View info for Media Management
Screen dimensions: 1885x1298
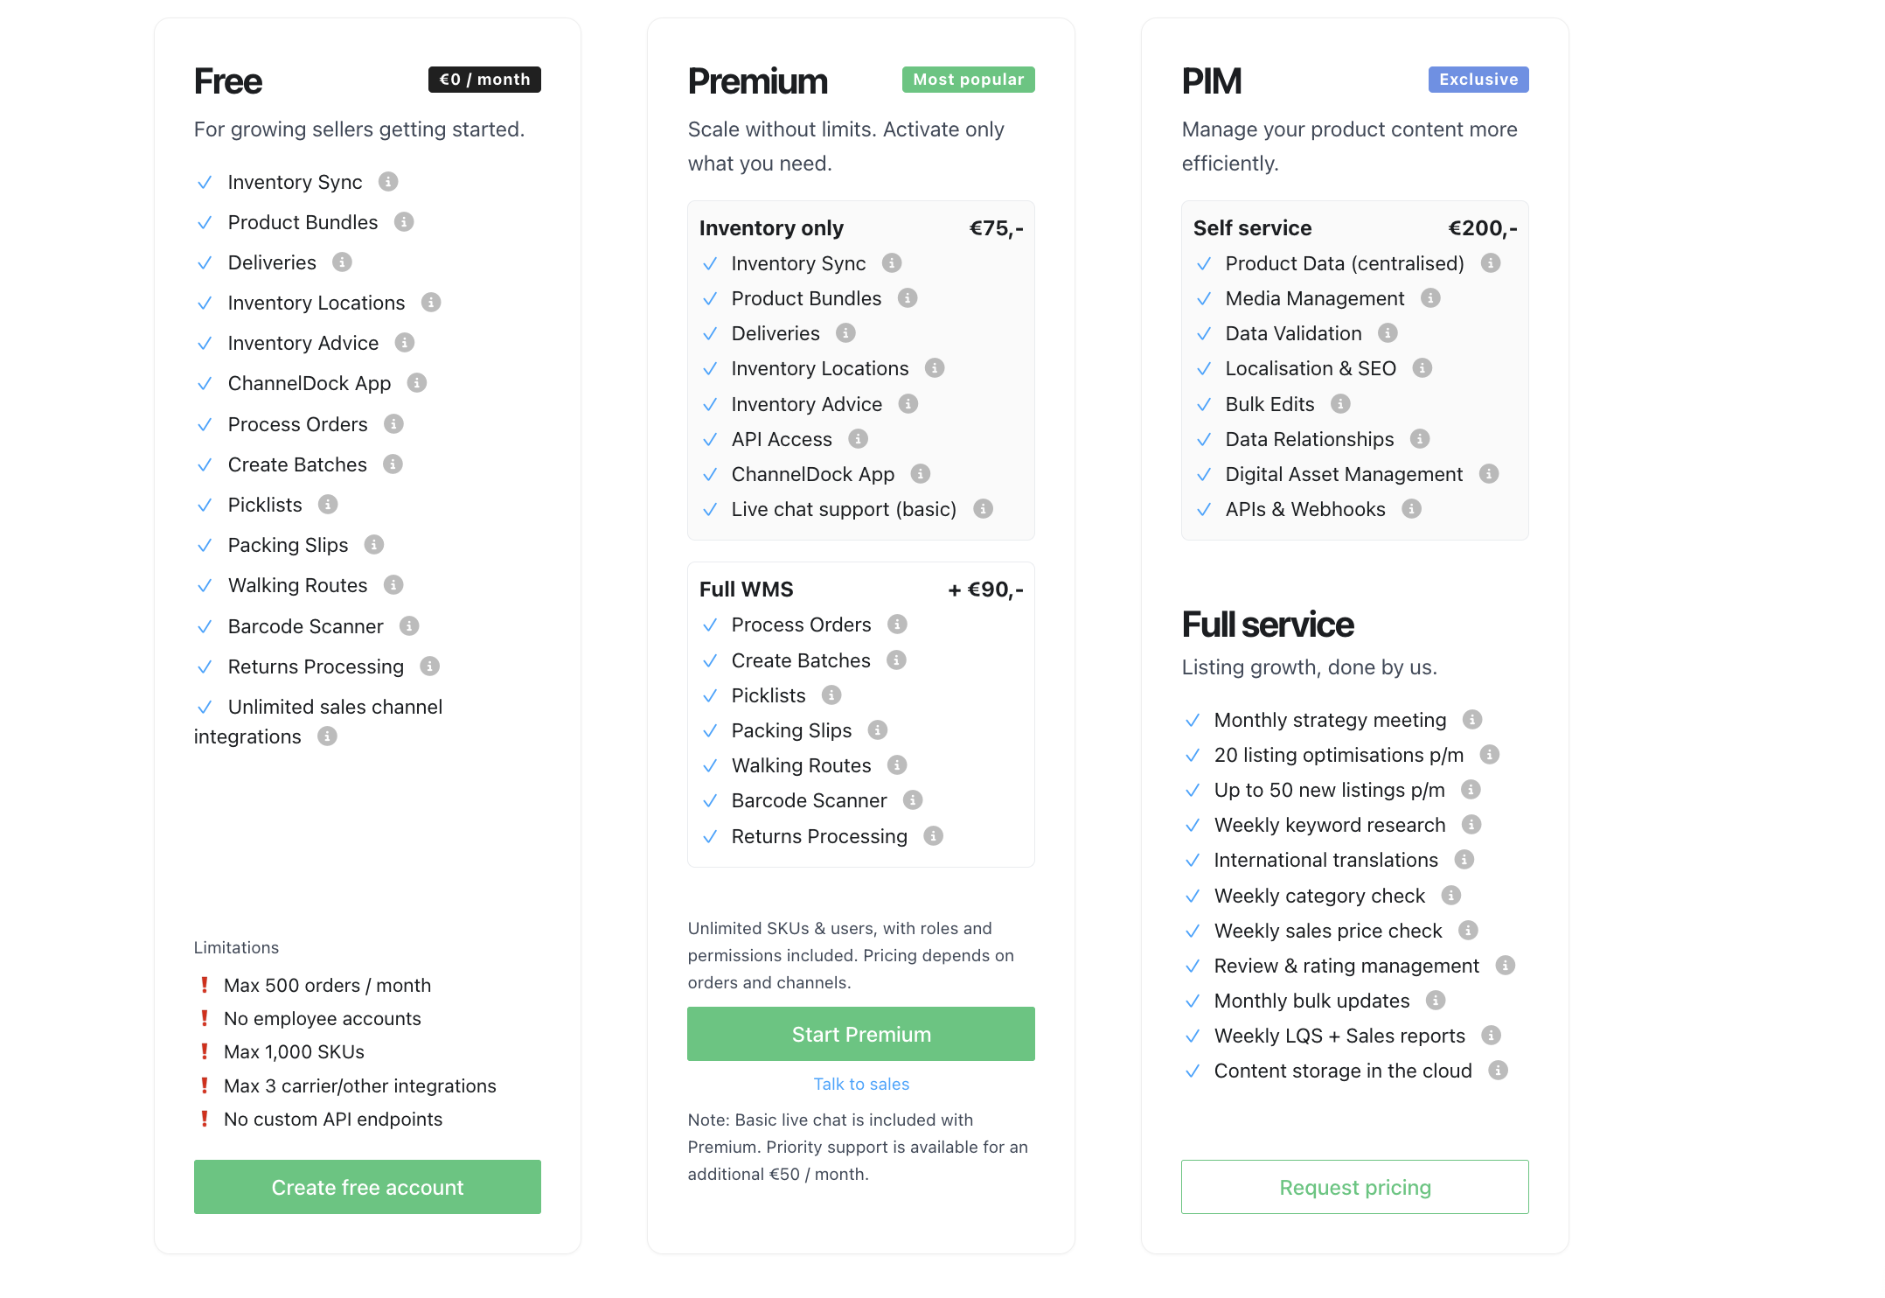1431,298
